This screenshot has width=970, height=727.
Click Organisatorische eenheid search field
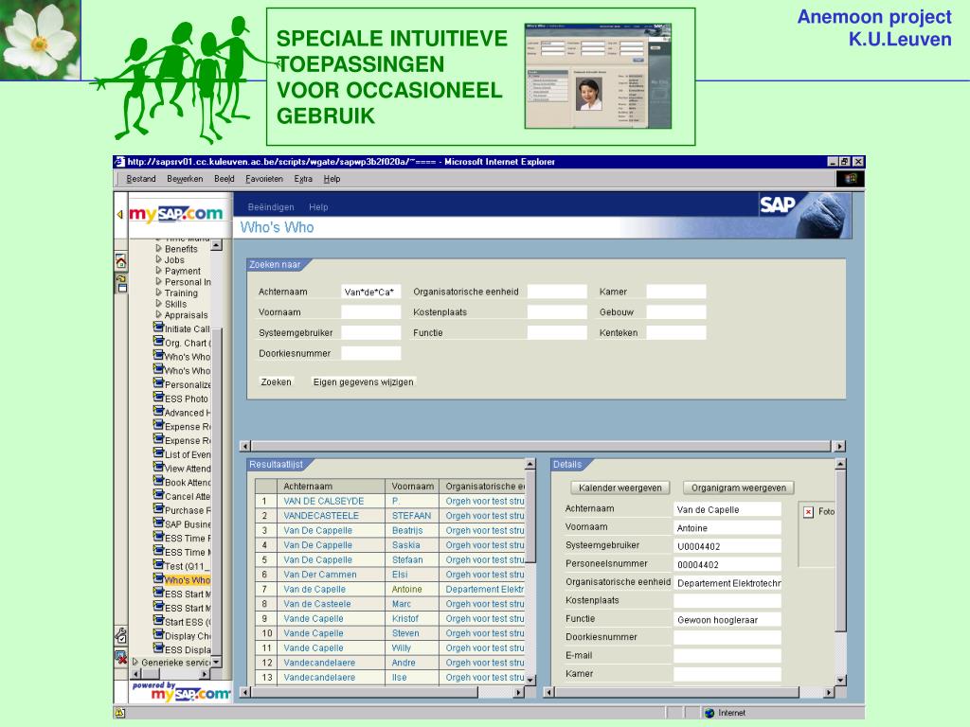coord(557,292)
